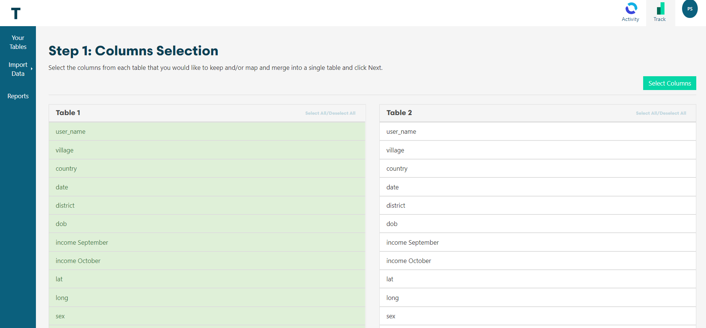Select sex column in Table 2

(537, 316)
